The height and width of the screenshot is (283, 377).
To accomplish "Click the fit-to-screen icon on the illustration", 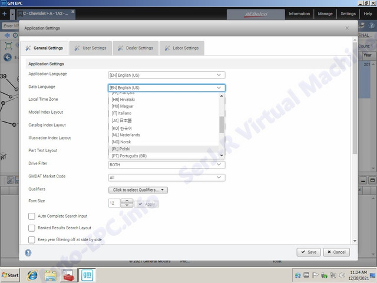I will (8, 46).
